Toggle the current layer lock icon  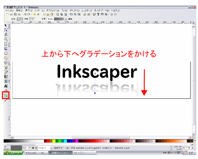[36, 148]
